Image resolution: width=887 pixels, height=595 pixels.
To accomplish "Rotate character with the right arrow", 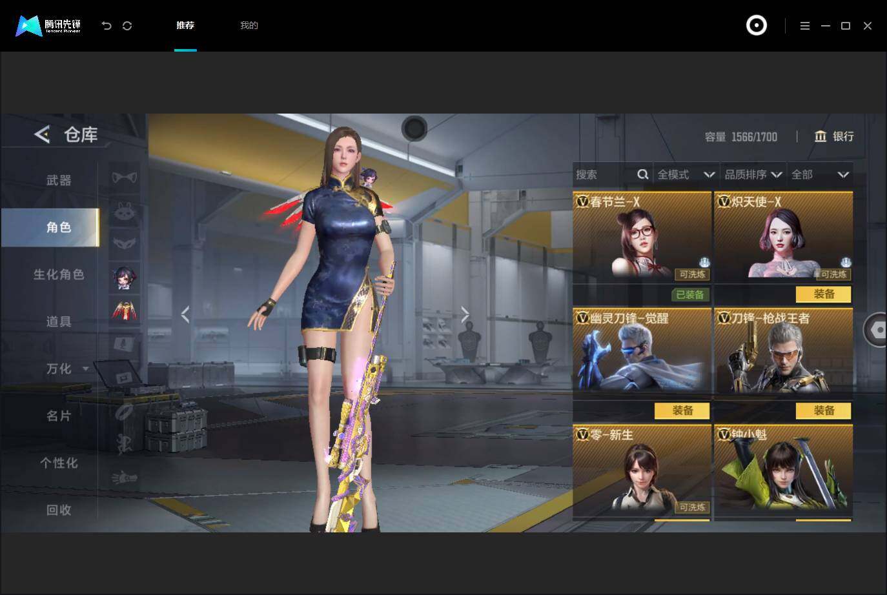I will click(x=465, y=314).
